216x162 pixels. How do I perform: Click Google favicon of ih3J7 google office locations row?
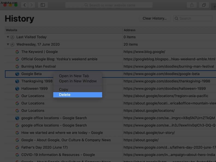point(17,125)
